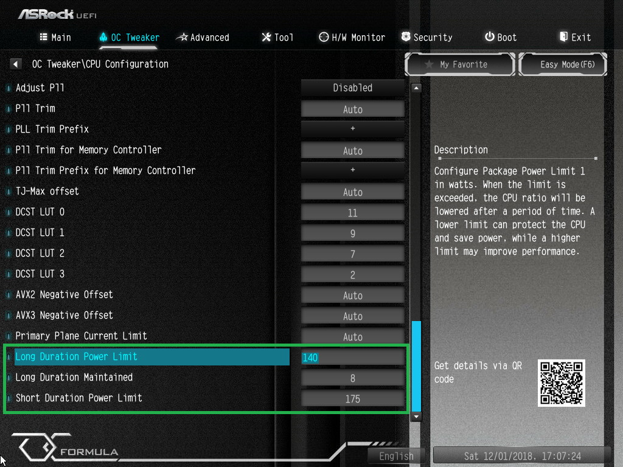Screen dimensions: 623x467
Task: Click the DCST LUT 3 value 2
Action: tap(353, 274)
